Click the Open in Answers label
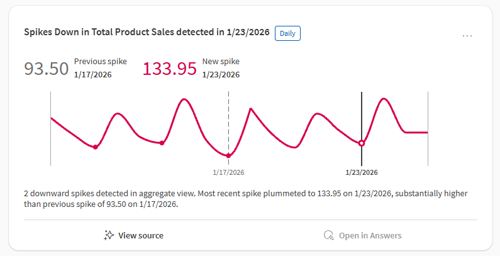 pyautogui.click(x=370, y=236)
